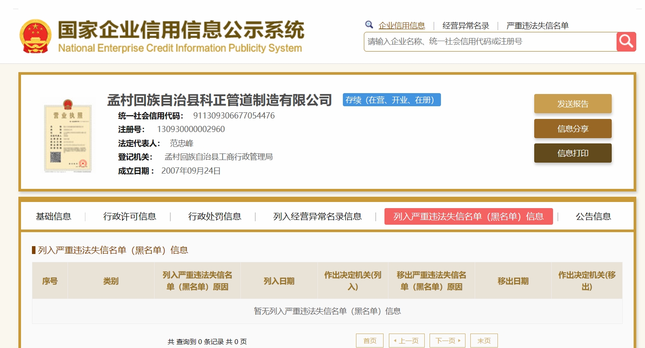
Task: Click the founding date 2007年09月24日
Action: pyautogui.click(x=191, y=171)
